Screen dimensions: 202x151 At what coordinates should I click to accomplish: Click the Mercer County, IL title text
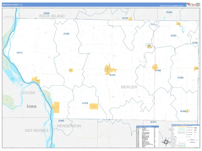pyautogui.click(x=12, y=5)
